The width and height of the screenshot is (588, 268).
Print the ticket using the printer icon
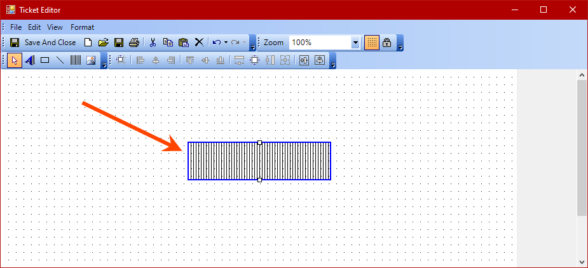134,43
